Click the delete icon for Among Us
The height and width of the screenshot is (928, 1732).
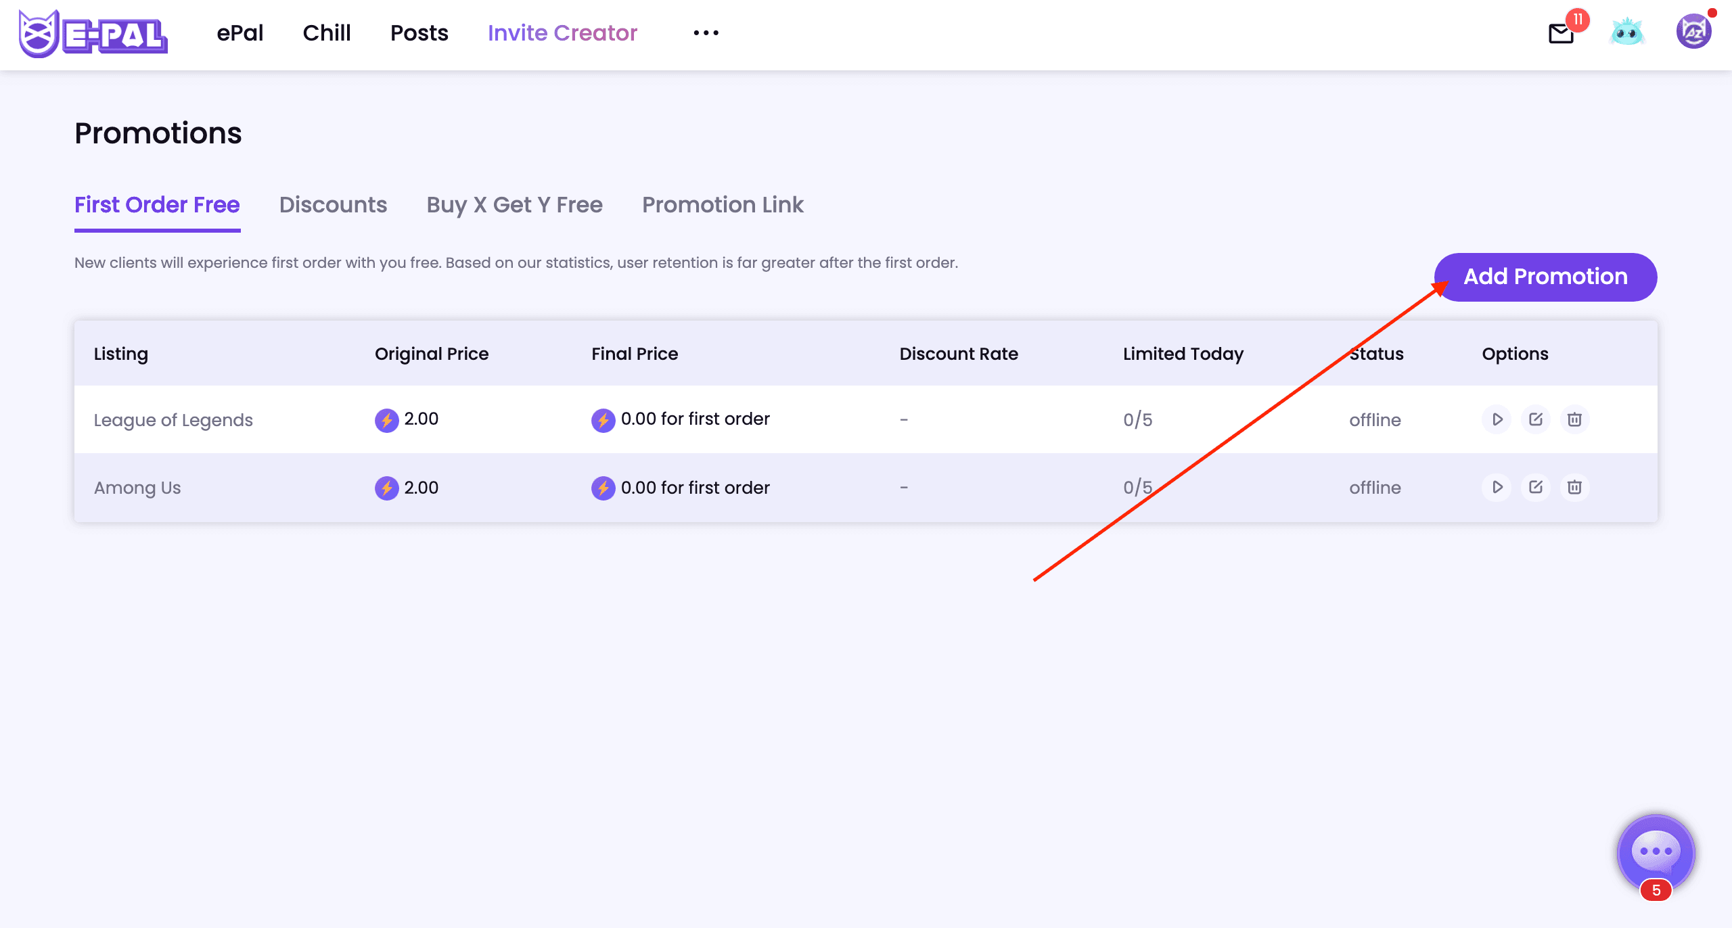[1574, 487]
